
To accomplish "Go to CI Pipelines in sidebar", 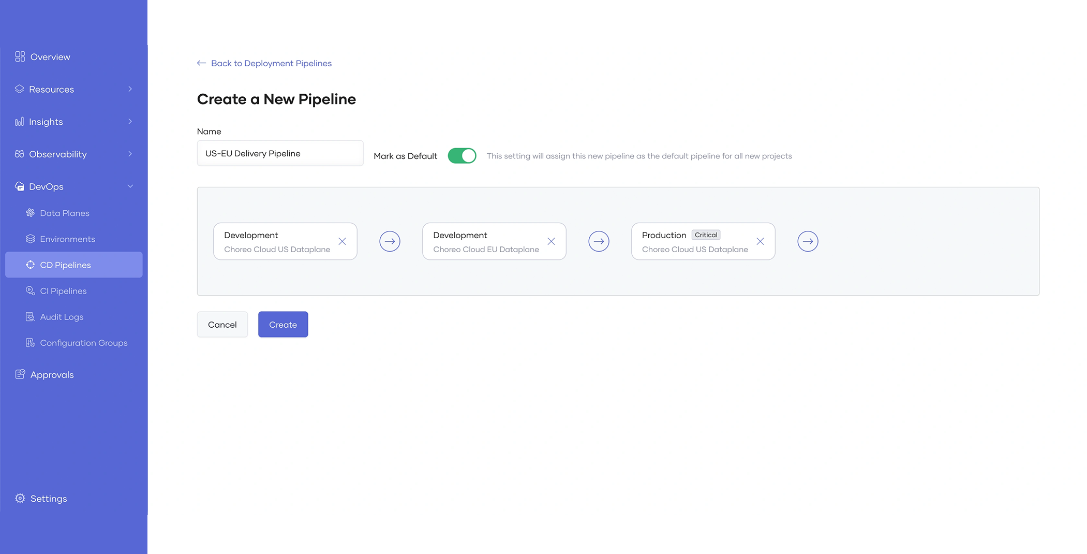I will (63, 291).
